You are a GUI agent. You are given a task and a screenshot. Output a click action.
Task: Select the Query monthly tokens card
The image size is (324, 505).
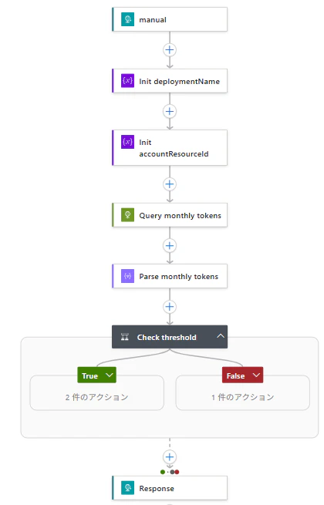click(170, 215)
